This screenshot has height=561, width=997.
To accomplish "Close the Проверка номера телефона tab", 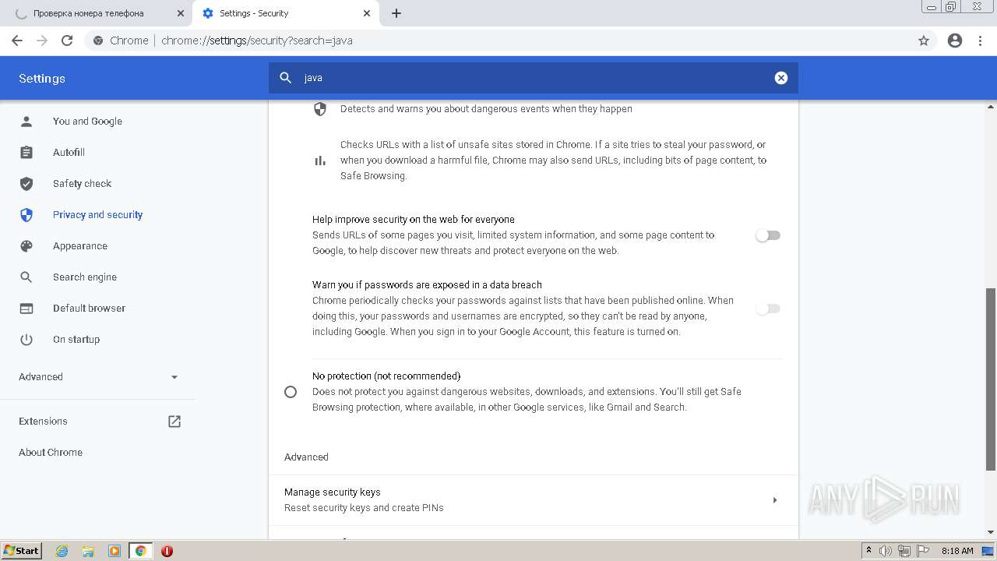I will click(180, 13).
